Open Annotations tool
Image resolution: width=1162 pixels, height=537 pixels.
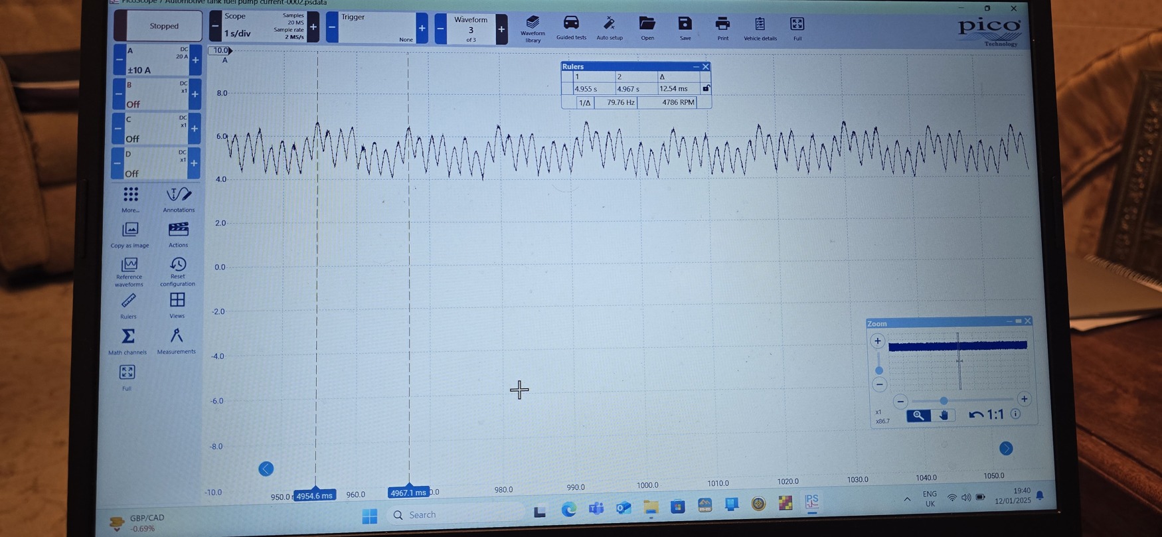click(179, 200)
